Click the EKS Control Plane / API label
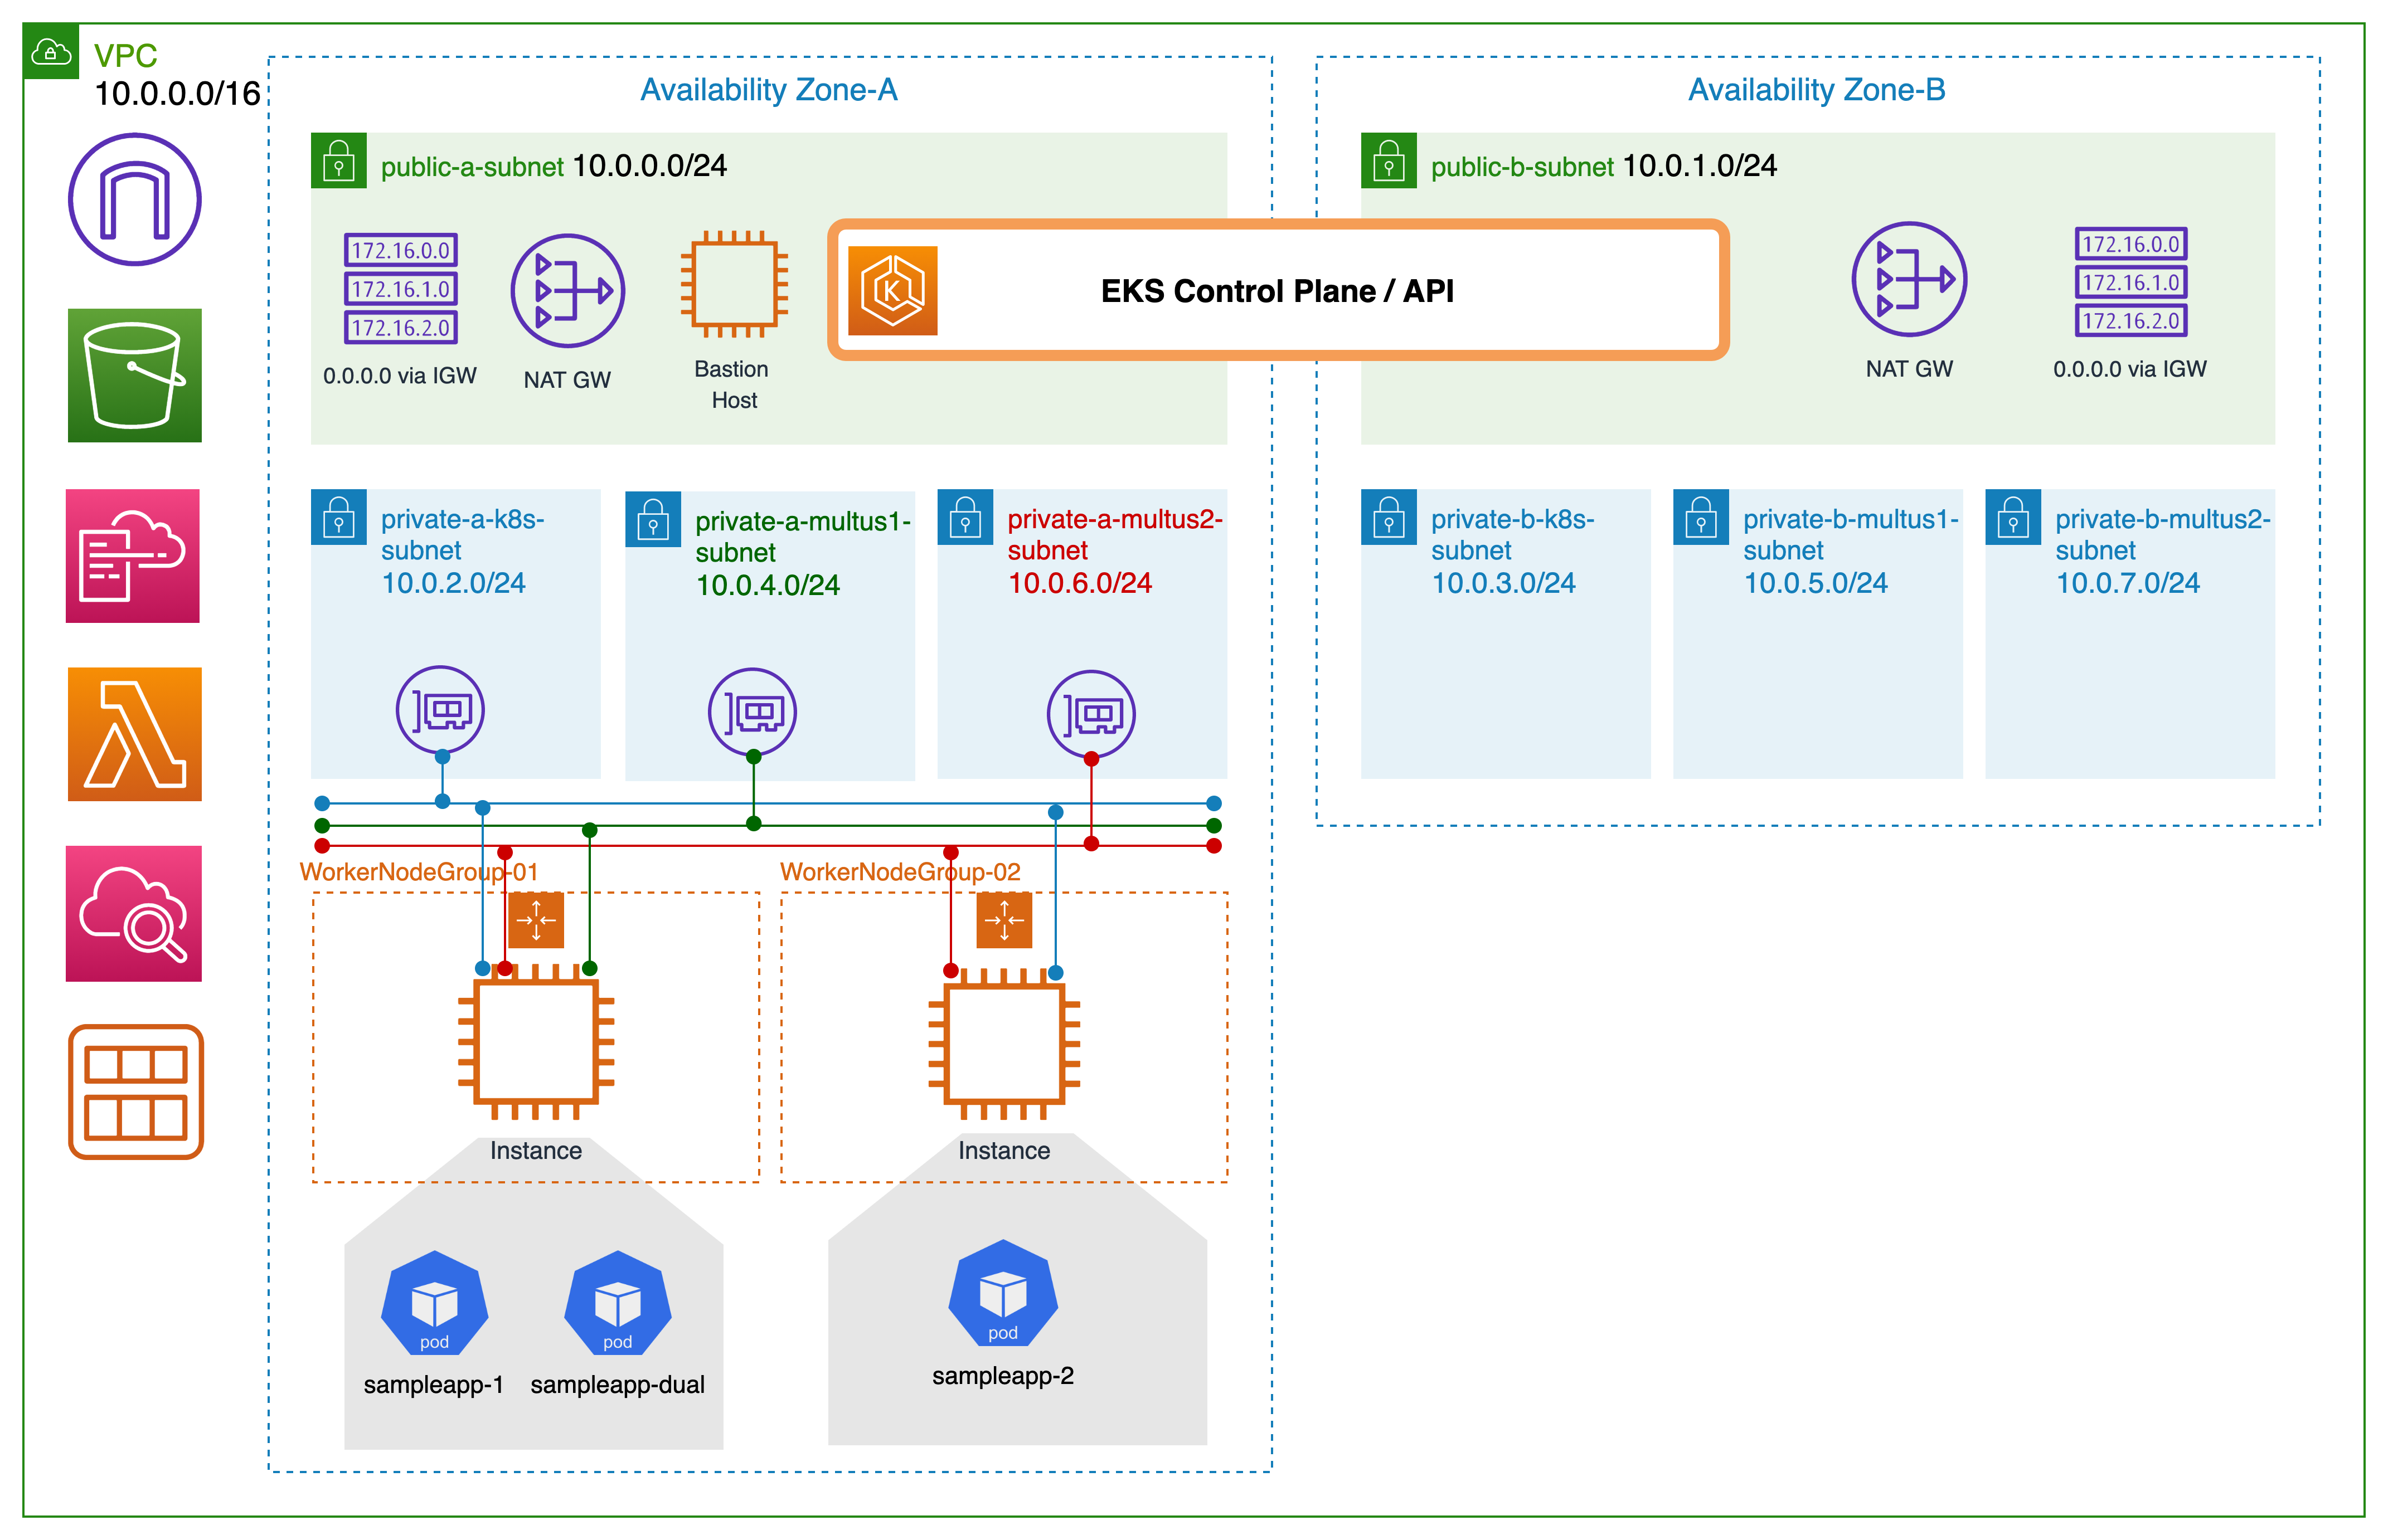The image size is (2388, 1540). tap(1276, 291)
